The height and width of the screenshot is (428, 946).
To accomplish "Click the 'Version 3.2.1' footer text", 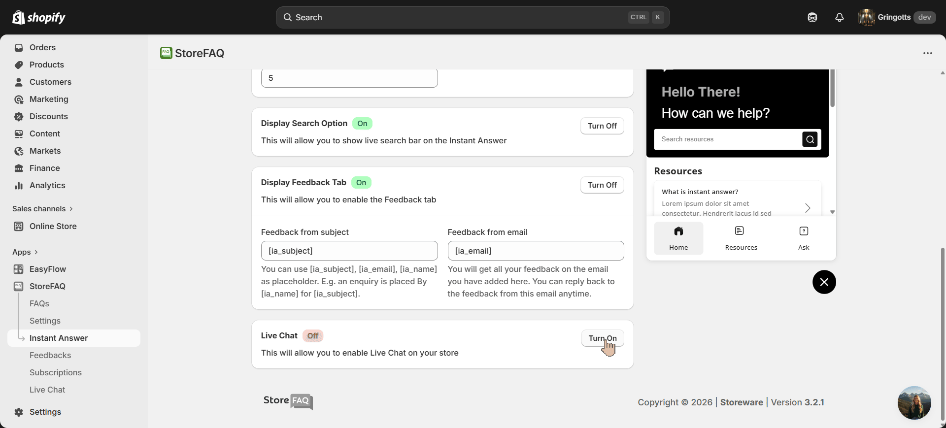I will (798, 402).
